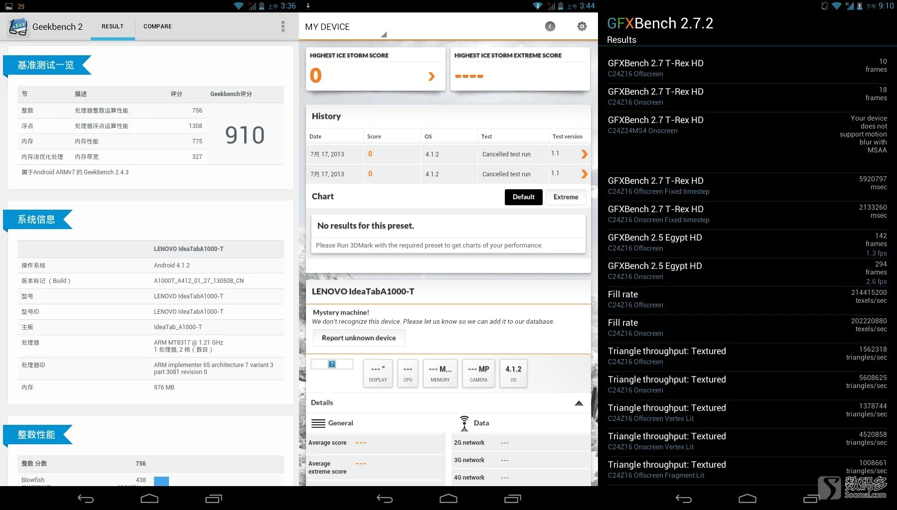The width and height of the screenshot is (897, 510).
Task: Click the General list icon in Details
Action: (318, 423)
